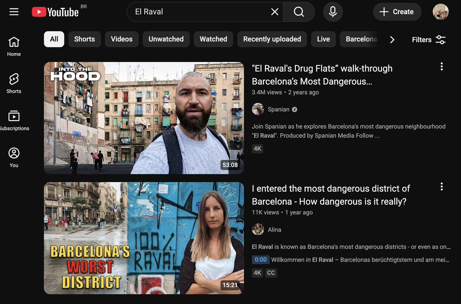Select the Watched filter chip
The image size is (461, 304).
point(213,39)
